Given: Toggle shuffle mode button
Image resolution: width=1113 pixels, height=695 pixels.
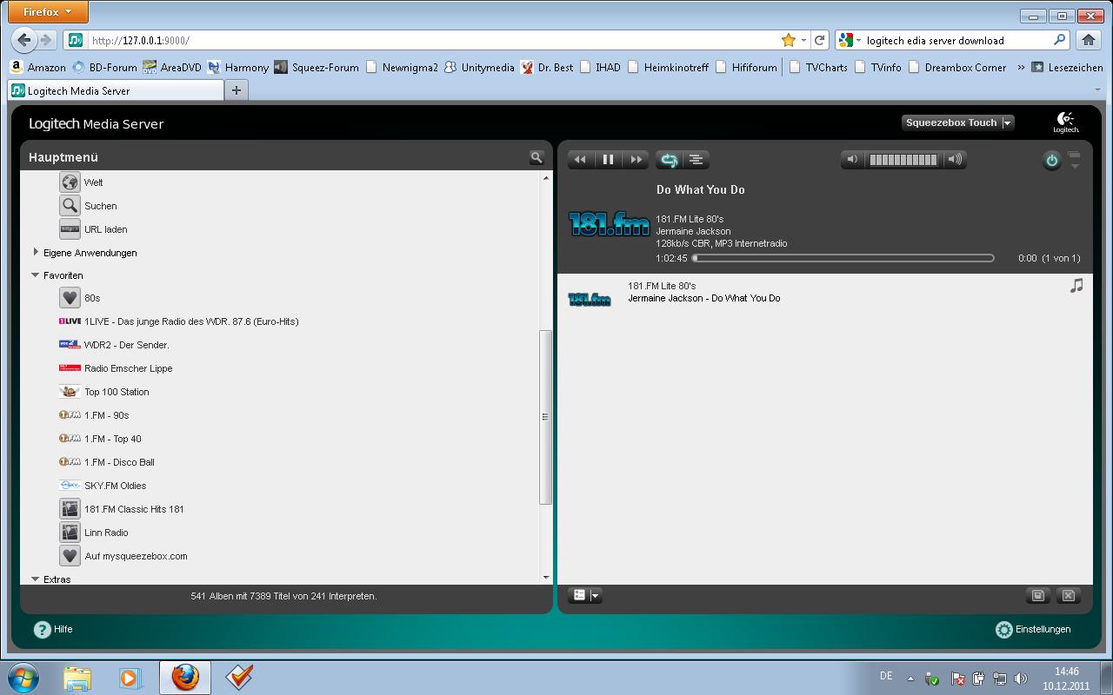Looking at the screenshot, I should [x=696, y=160].
